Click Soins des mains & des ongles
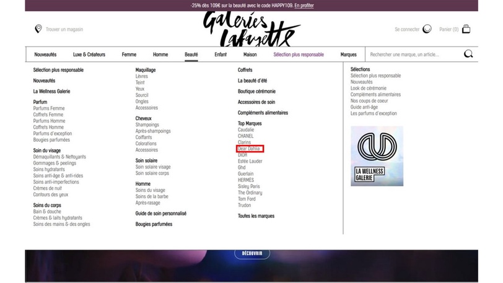This screenshot has height=283, width=503. click(61, 224)
